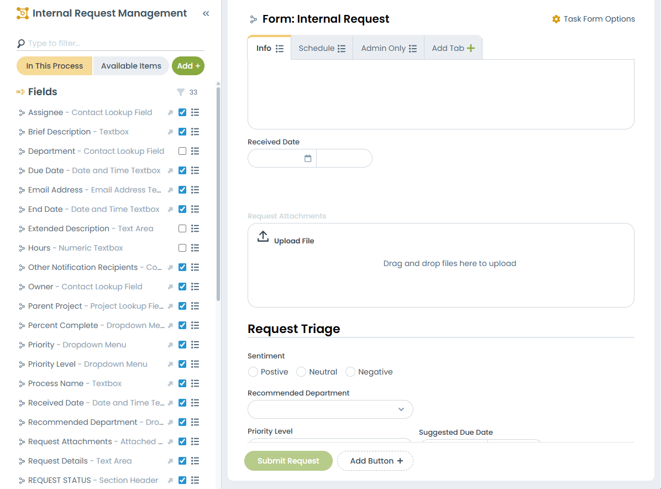Image resolution: width=661 pixels, height=489 pixels.
Task: Click the pin icon beside Assignee field
Action: (x=170, y=113)
